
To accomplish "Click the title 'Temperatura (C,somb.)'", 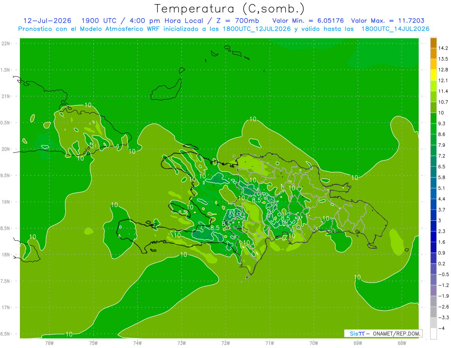I will (229, 9).
